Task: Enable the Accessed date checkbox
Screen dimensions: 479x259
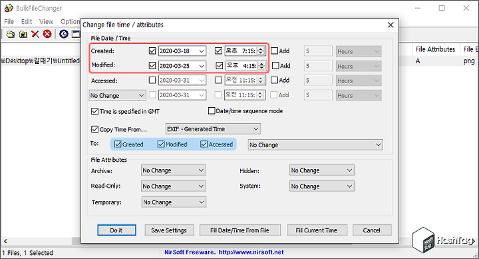Action: coord(152,80)
